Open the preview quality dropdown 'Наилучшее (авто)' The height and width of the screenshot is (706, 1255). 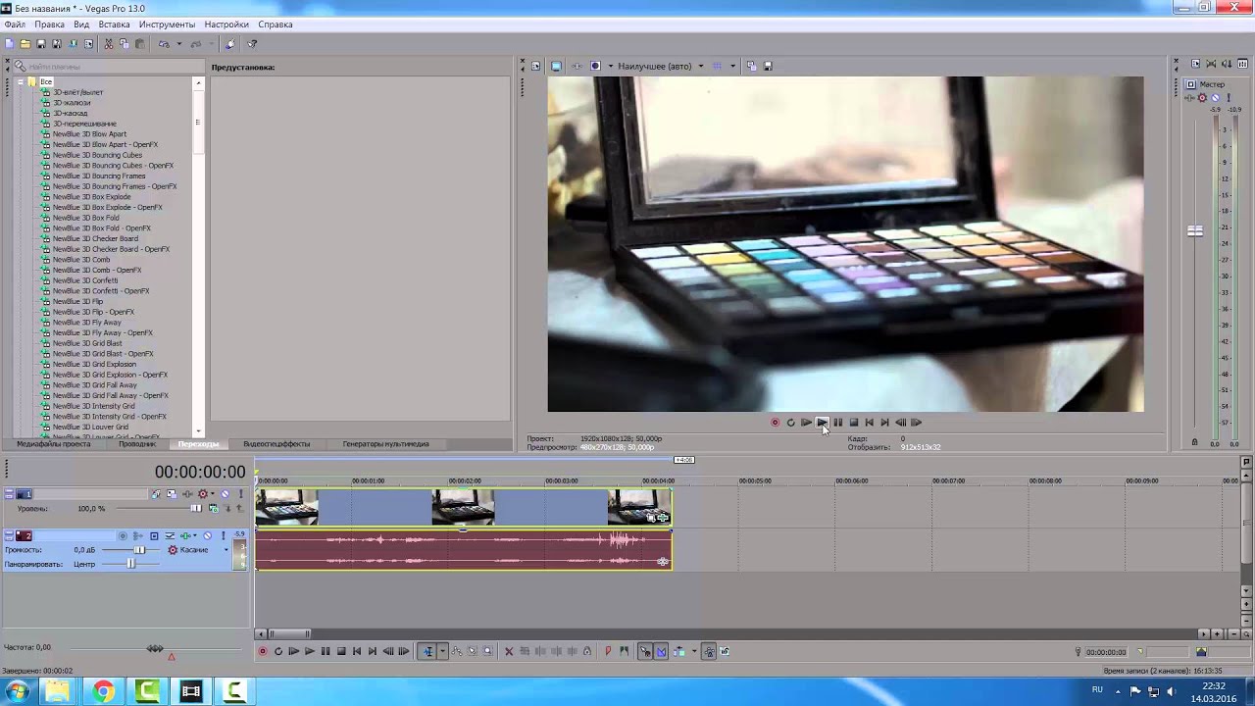click(x=661, y=66)
